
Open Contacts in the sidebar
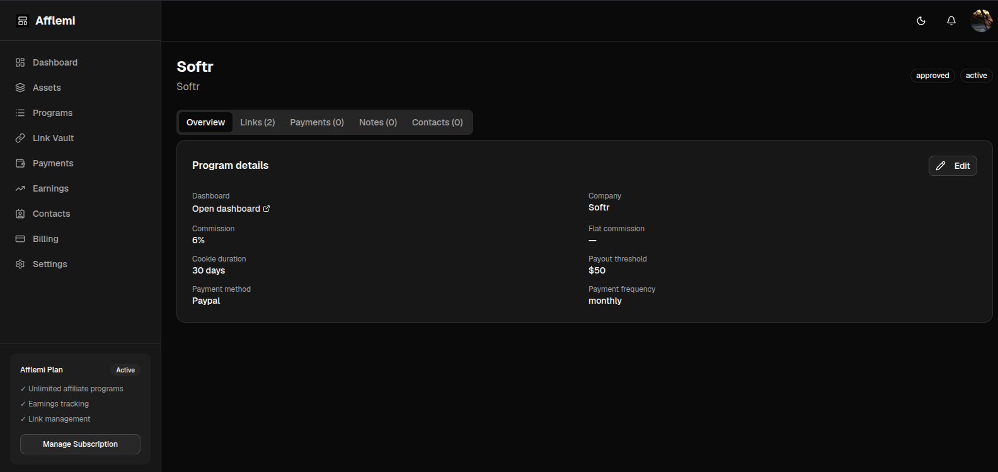coord(81,214)
